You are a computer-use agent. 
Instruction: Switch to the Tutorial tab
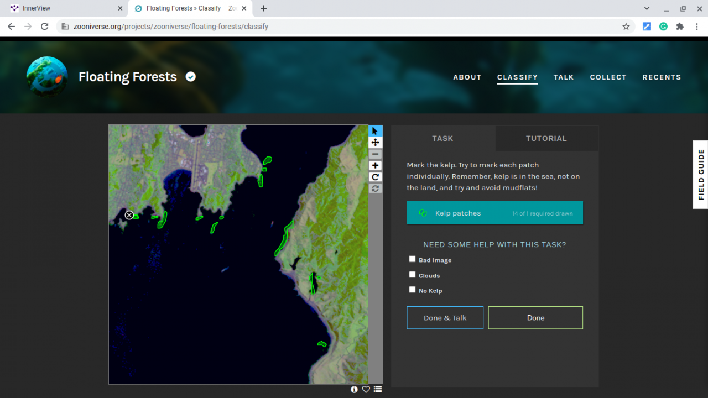pyautogui.click(x=546, y=138)
